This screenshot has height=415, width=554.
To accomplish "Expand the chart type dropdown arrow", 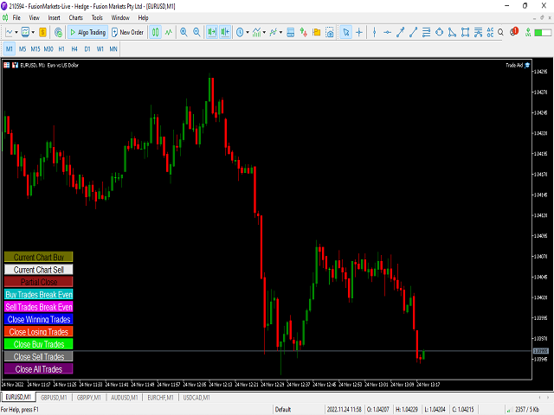I will pos(19,32).
